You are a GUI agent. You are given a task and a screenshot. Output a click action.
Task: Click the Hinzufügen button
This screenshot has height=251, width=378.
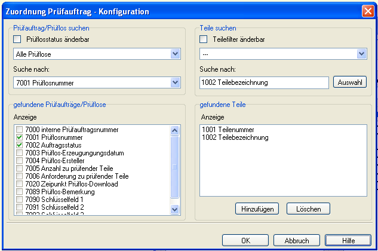tap(257, 209)
